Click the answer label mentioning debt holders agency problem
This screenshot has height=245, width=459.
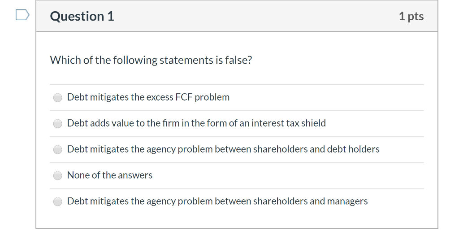pyautogui.click(x=223, y=149)
